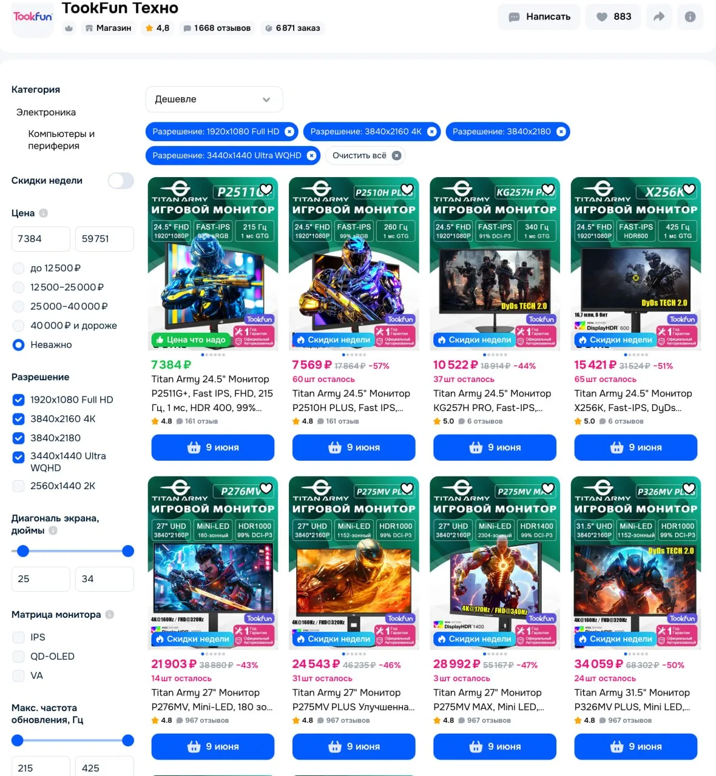Screen dimensions: 716x776
Task: Select the до 12 500 ₽ price option
Action: pos(19,268)
